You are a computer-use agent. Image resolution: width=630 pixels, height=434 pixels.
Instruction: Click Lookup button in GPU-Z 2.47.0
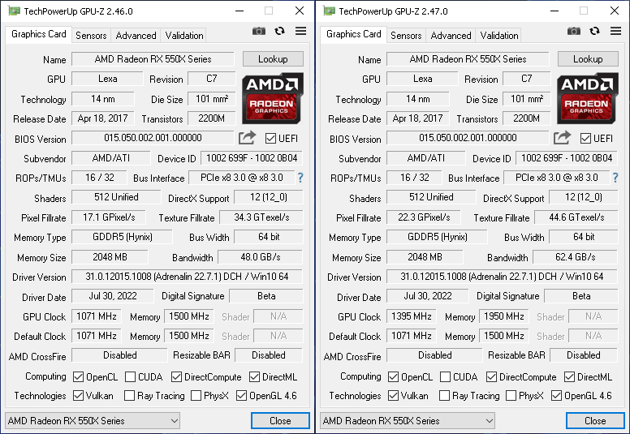click(x=588, y=59)
